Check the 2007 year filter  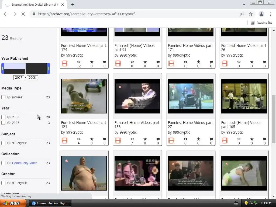click(x=3, y=123)
